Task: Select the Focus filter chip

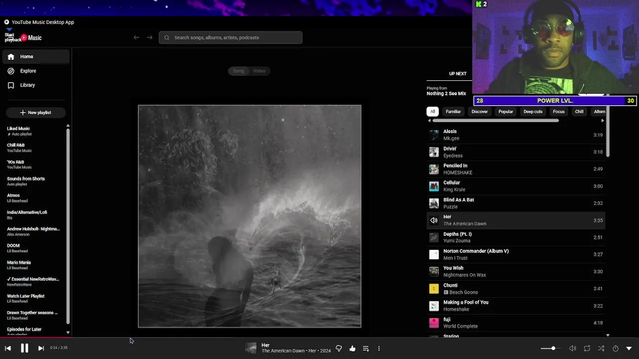Action: (559, 112)
